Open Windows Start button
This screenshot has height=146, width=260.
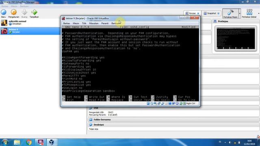pos(5,142)
